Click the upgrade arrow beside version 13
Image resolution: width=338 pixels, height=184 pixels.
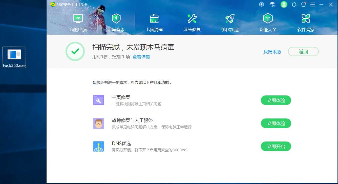[86, 4]
